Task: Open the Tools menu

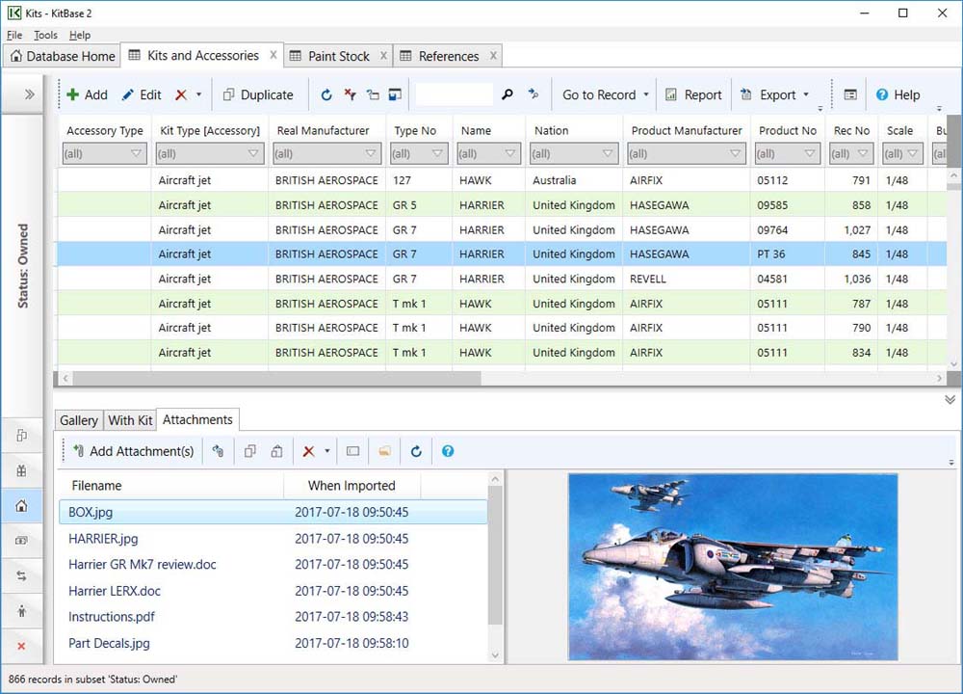Action: pos(45,35)
